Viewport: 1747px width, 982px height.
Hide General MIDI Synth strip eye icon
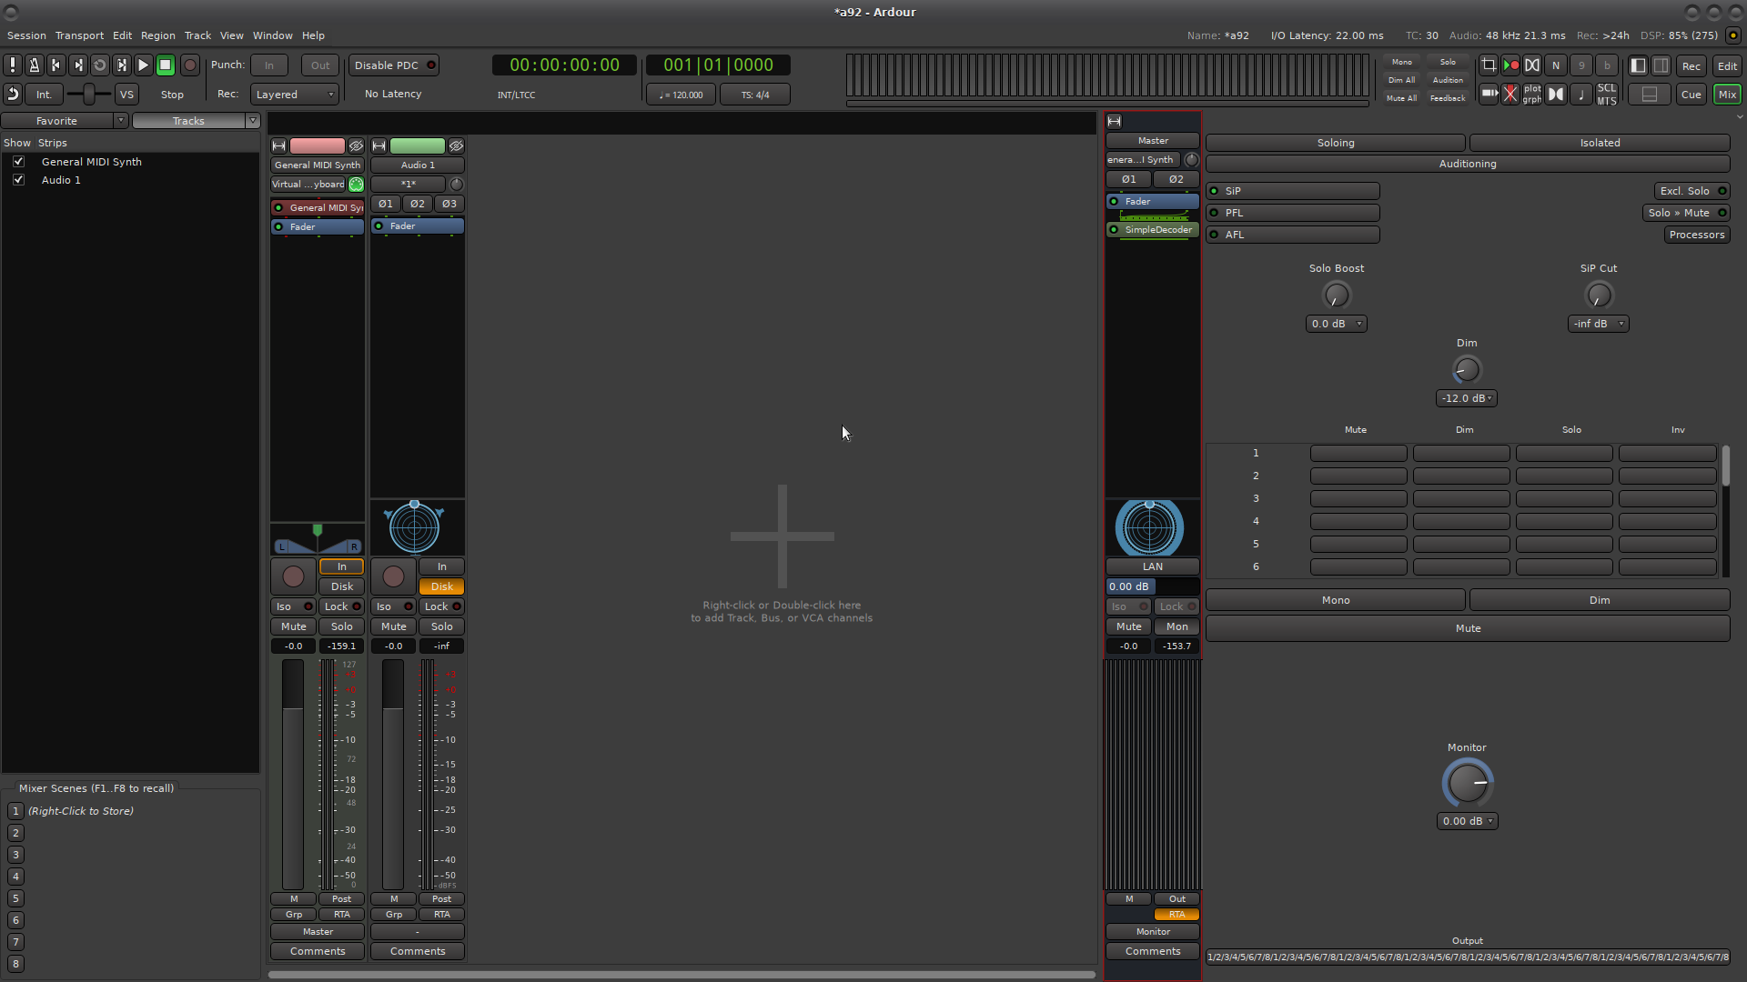pos(357,146)
